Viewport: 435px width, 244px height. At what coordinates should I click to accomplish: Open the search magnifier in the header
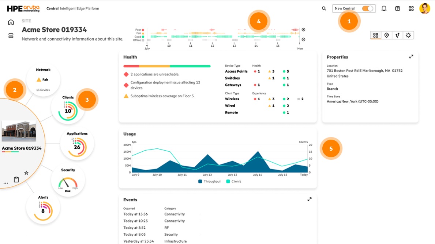tap(324, 8)
